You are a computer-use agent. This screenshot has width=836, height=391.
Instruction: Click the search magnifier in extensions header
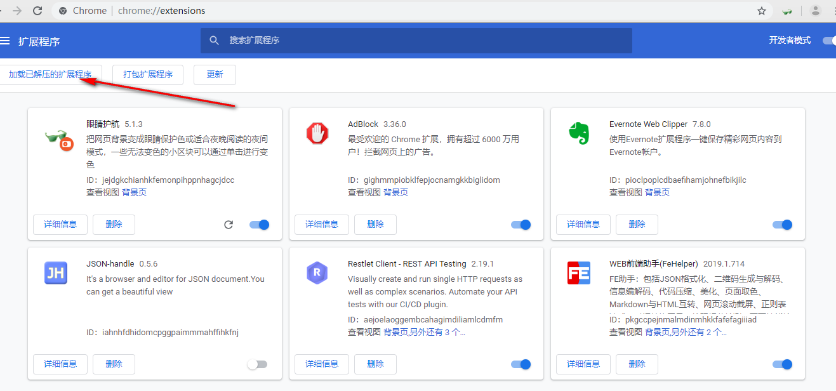point(214,40)
